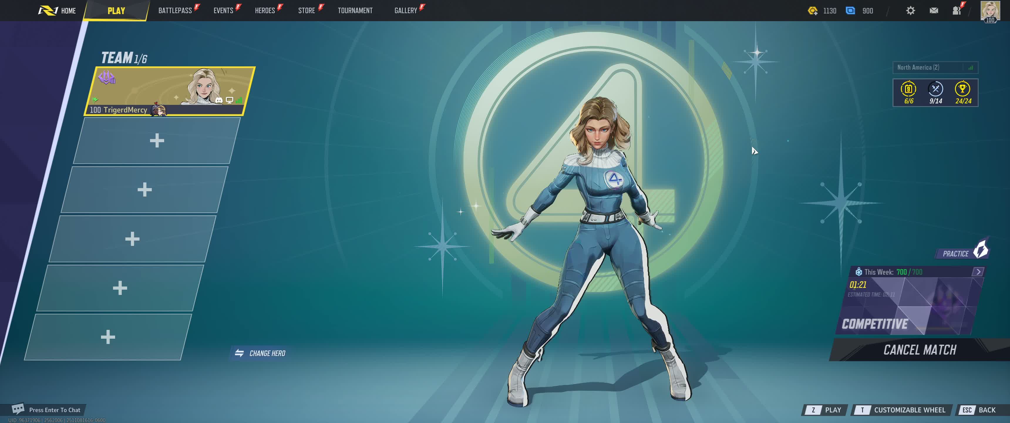Go to the Tournament tab

(x=355, y=11)
